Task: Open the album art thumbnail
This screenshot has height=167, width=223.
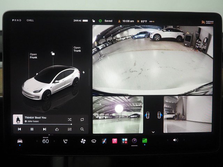Action: point(18,119)
